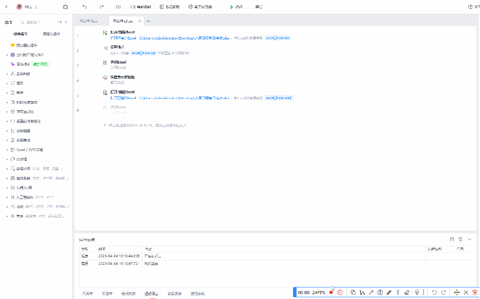Open the 自定义指令 tab in sidebar
Viewport: 480px width, 299px height.
51,34
